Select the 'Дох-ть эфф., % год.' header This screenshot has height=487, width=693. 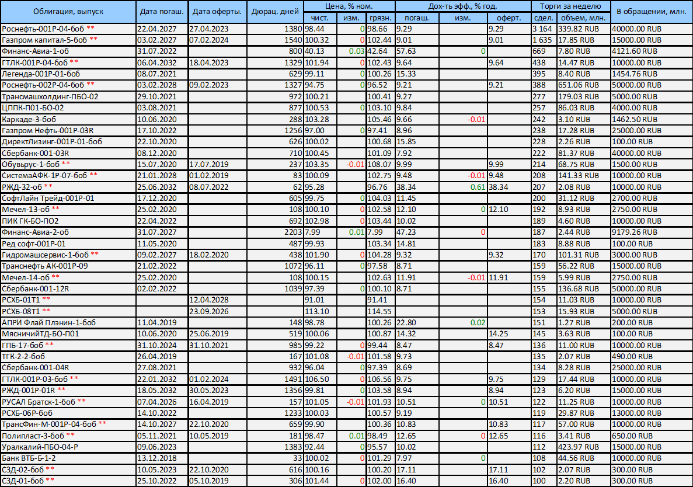click(x=463, y=6)
